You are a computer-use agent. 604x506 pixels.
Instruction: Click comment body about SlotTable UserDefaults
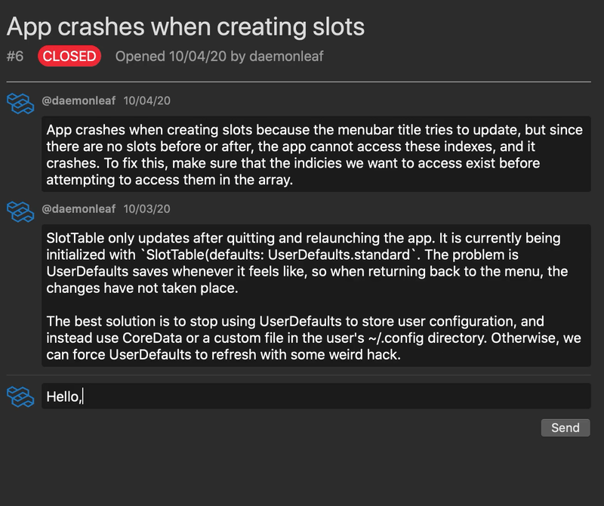pyautogui.click(x=316, y=295)
